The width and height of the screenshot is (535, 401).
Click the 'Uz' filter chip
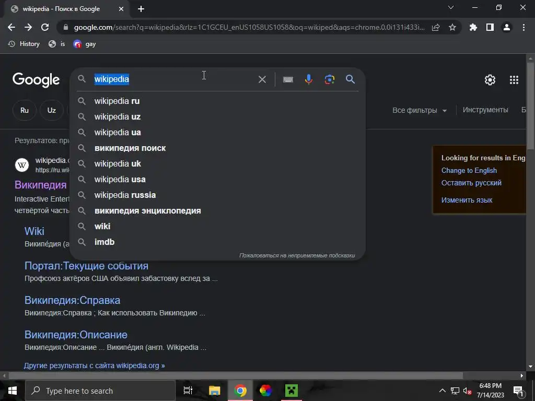tap(52, 110)
